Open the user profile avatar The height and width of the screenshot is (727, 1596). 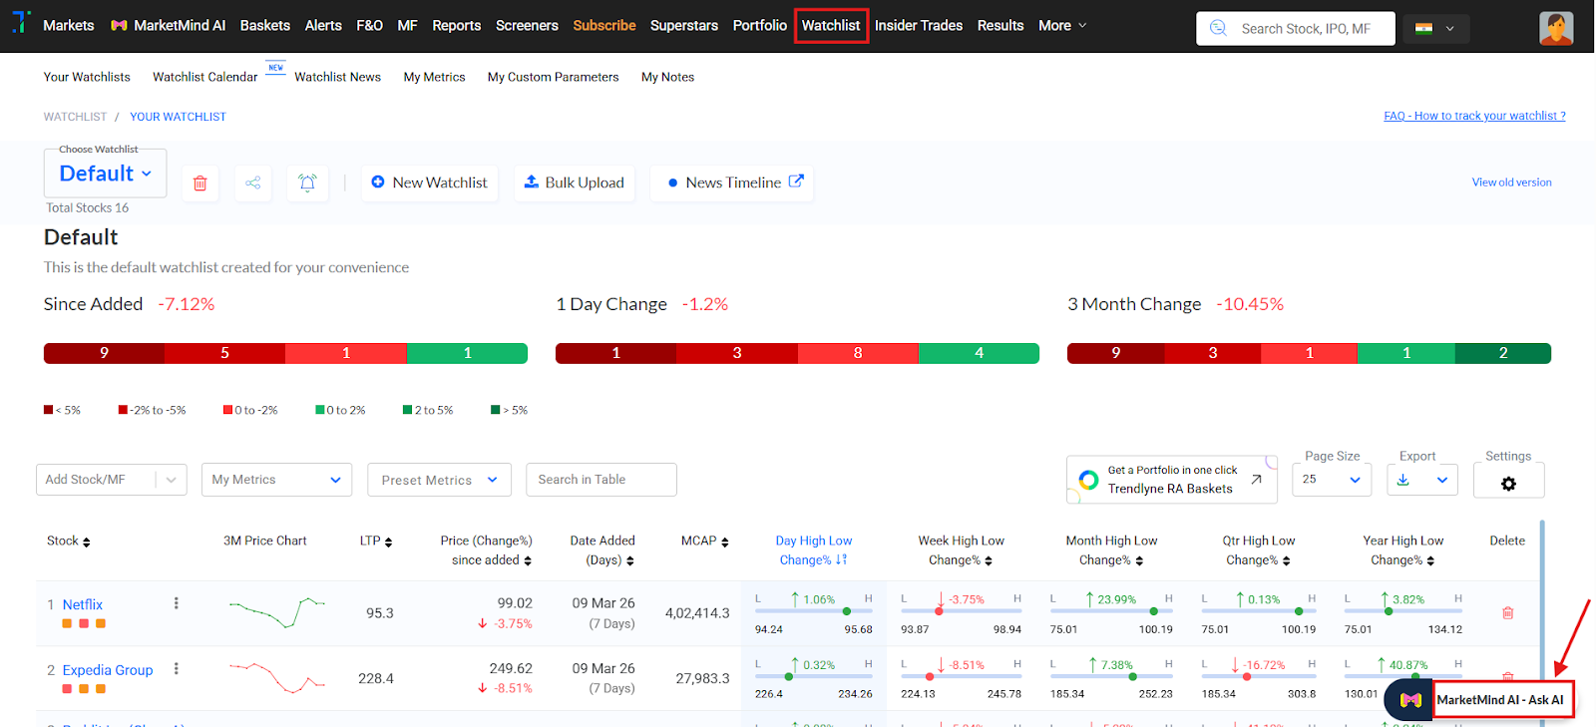(1556, 28)
